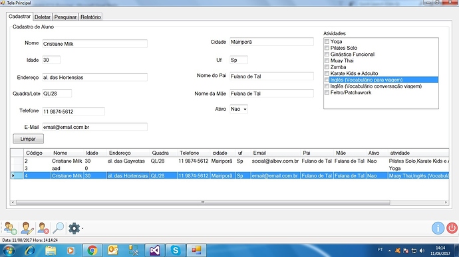Switch to the Relatório tab

coord(90,17)
